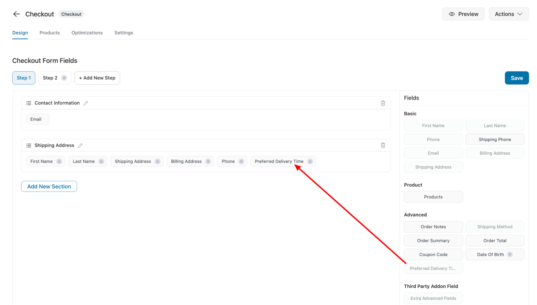Click Add New Section button

(49, 186)
